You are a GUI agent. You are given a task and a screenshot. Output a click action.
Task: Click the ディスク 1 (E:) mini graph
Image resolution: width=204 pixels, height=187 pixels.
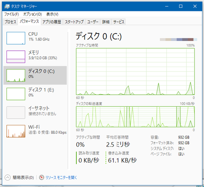(16, 94)
